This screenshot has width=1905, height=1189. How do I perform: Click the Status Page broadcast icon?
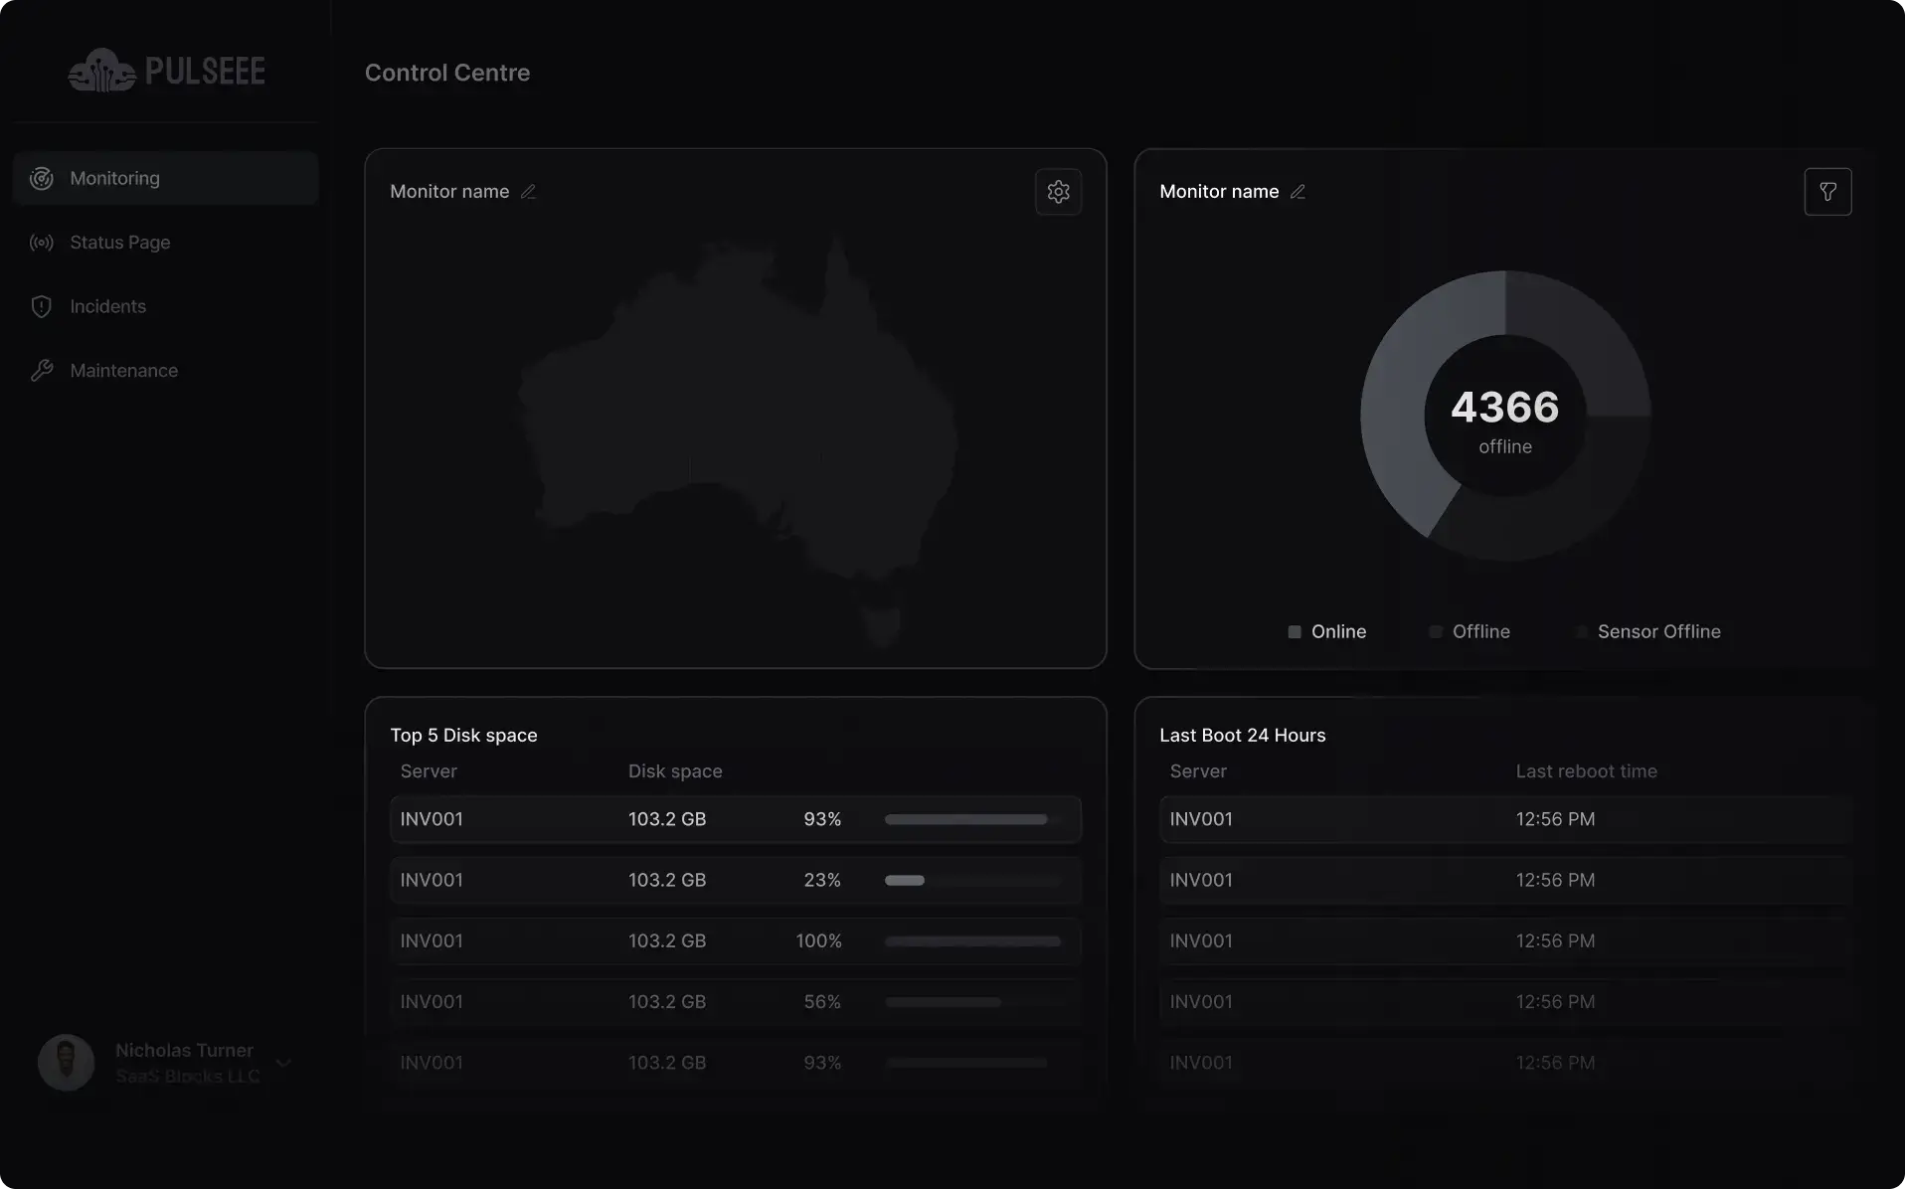42,243
